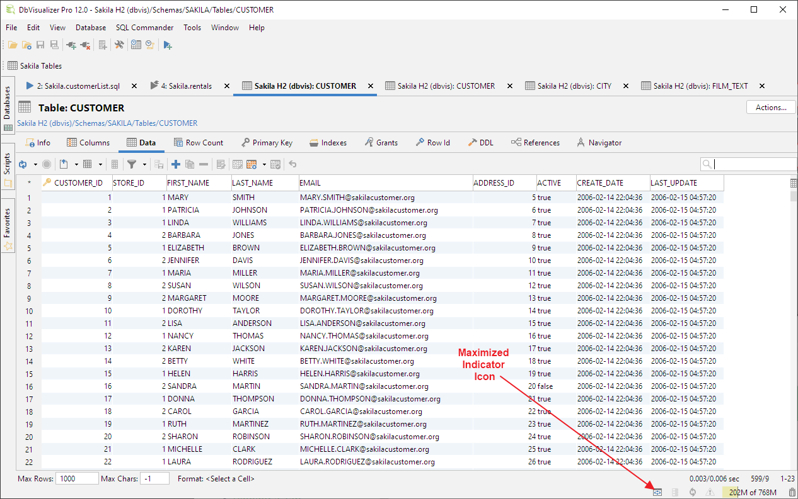Click the Connect icon in the main toolbar

(x=71, y=45)
